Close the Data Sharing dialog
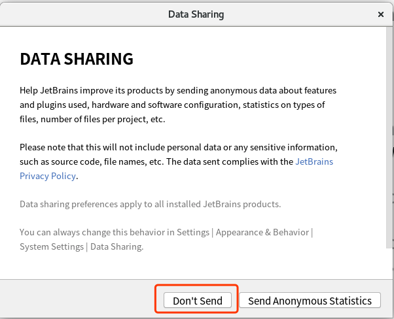The height and width of the screenshot is (319, 394). coord(381,14)
